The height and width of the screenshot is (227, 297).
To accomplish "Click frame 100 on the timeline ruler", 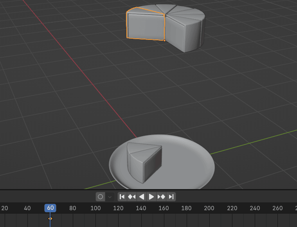I will 95,208.
